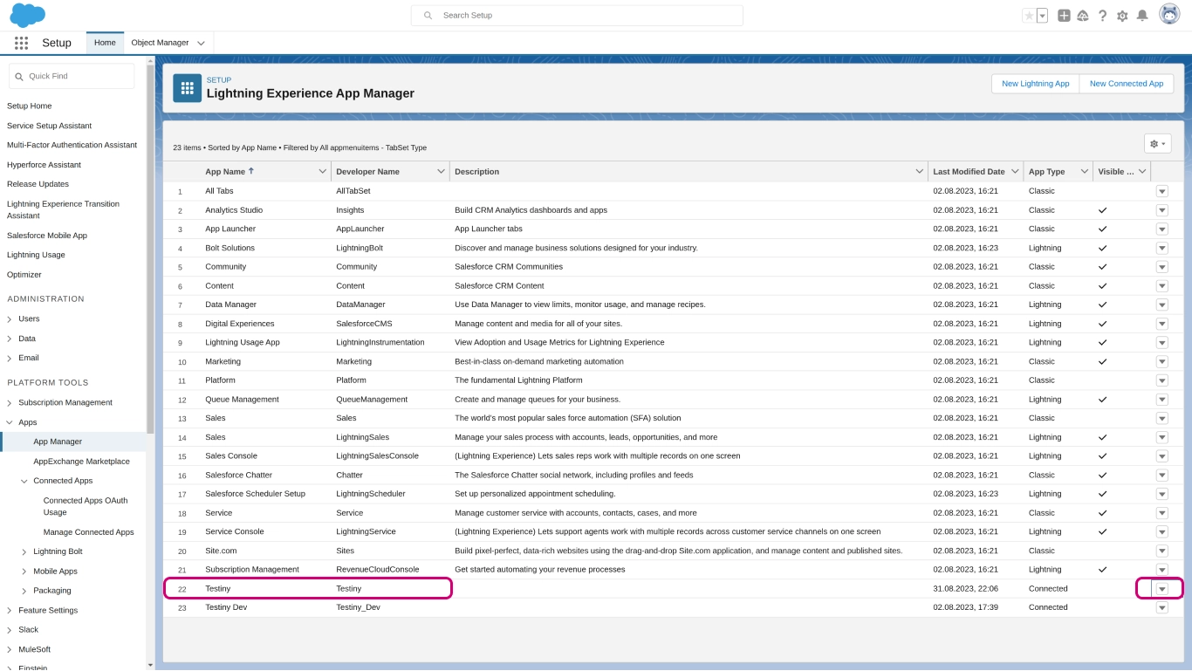
Task: Open list view controls gear button
Action: 1157,144
